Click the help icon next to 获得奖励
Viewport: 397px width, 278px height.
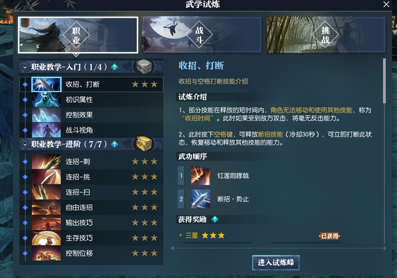215,219
